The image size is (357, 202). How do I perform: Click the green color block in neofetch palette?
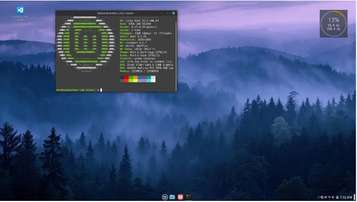(x=131, y=79)
